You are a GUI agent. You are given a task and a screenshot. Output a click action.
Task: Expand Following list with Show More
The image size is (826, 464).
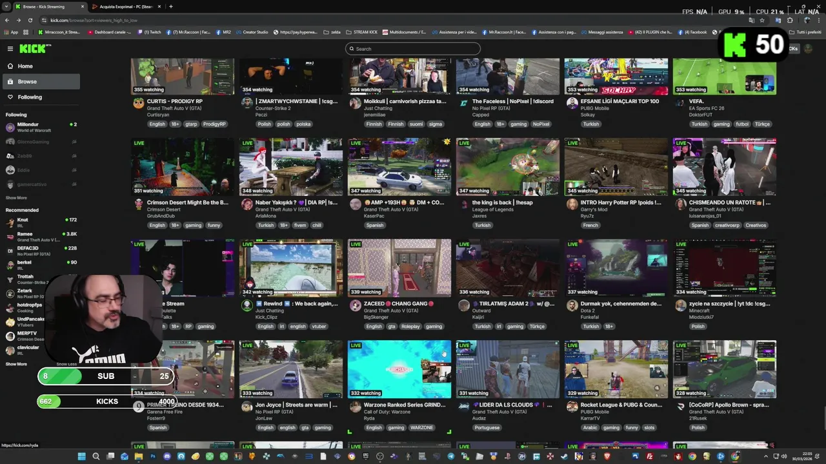[x=16, y=198]
